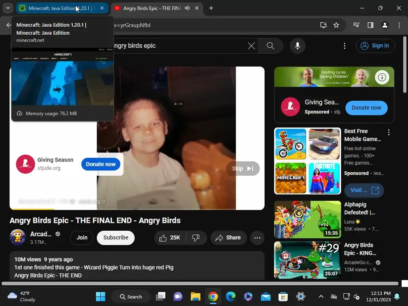Open more actions under the video

pos(257,237)
